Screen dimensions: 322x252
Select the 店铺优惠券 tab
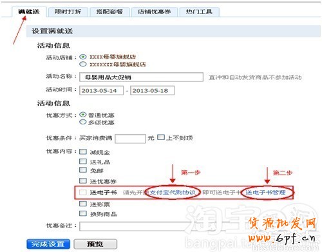pos(155,12)
